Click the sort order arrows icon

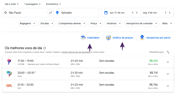pos(168,52)
